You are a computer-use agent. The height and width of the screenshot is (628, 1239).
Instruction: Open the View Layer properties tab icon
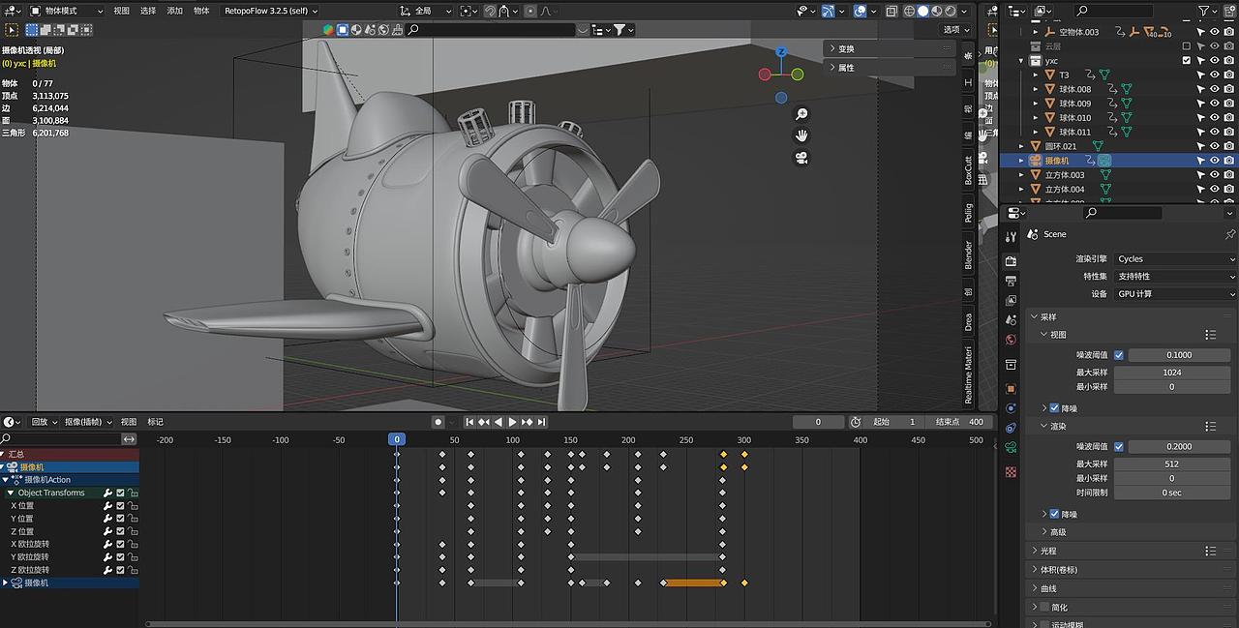click(1011, 300)
